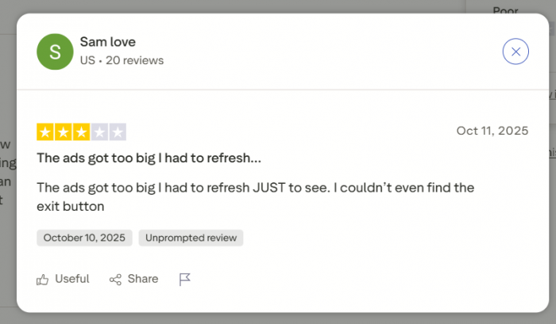Click the 'Poor' label behind the dialog
This screenshot has height=324, width=556.
pyautogui.click(x=505, y=11)
